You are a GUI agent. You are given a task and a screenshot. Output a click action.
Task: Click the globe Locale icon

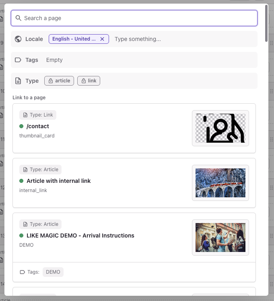[x=18, y=39]
